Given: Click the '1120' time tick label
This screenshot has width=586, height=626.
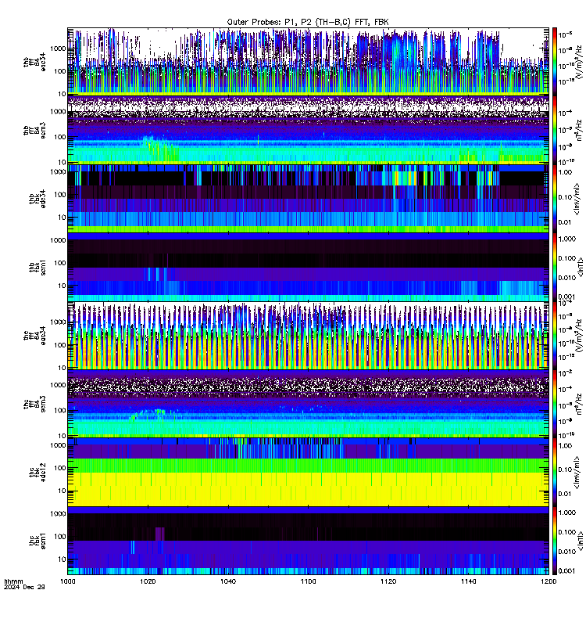Looking at the screenshot, I should pyautogui.click(x=388, y=581).
